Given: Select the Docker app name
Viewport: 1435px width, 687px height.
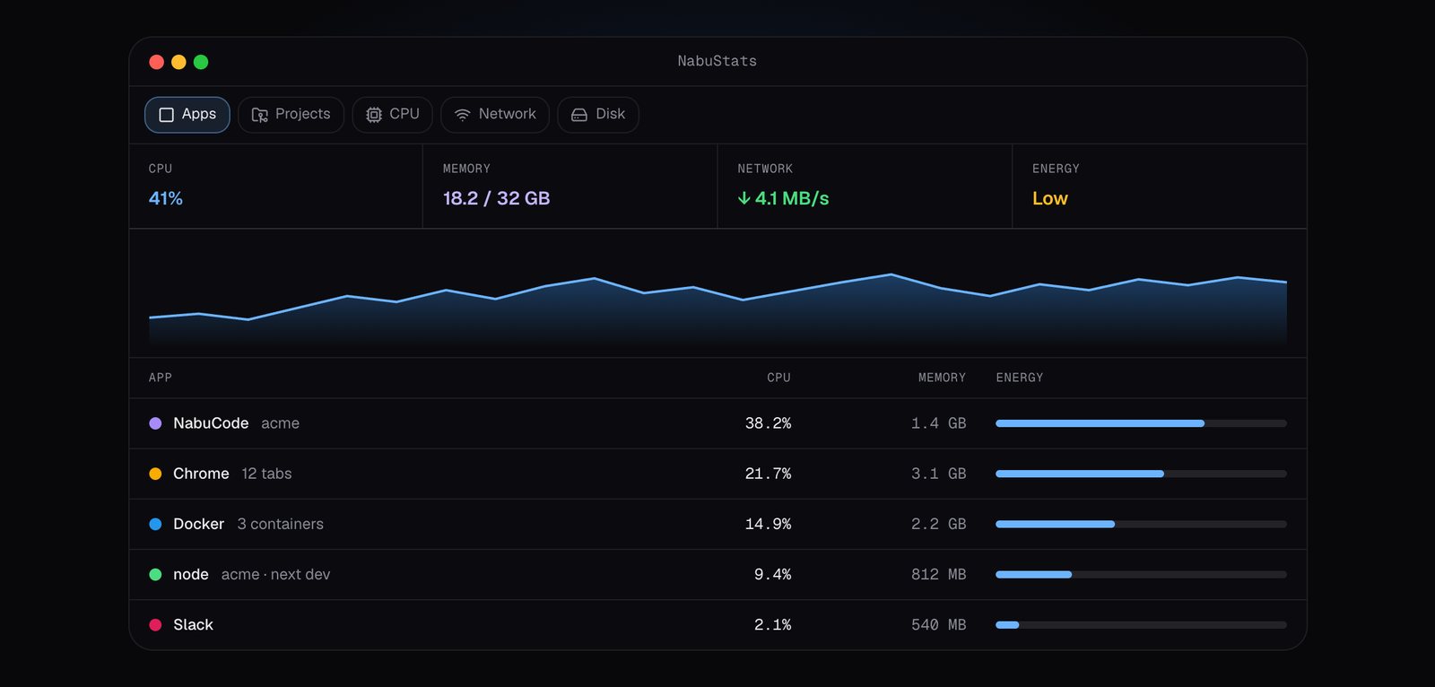Looking at the screenshot, I should point(199,524).
